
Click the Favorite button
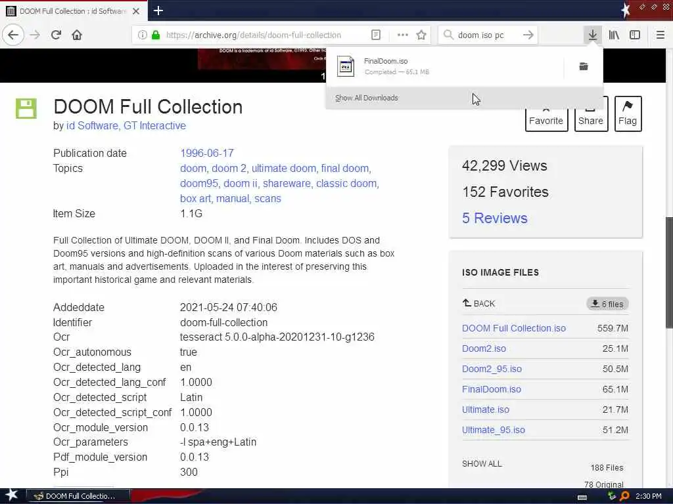(546, 114)
